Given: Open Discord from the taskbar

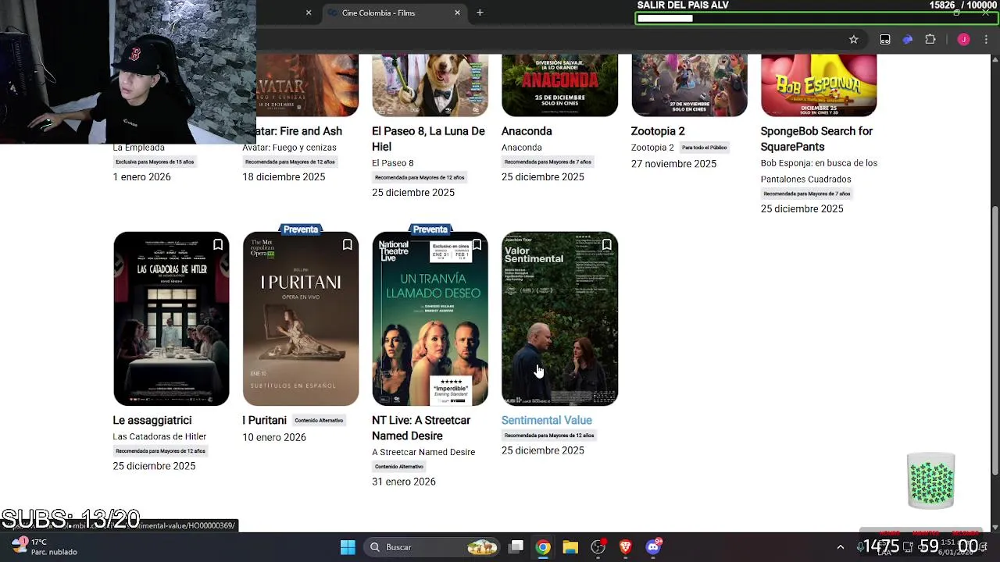Looking at the screenshot, I should coord(653,547).
